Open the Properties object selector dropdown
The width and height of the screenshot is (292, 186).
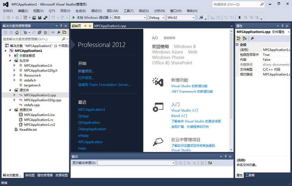288,32
